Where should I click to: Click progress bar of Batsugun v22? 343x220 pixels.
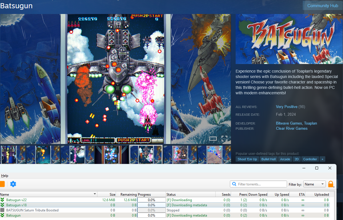[x=152, y=200]
